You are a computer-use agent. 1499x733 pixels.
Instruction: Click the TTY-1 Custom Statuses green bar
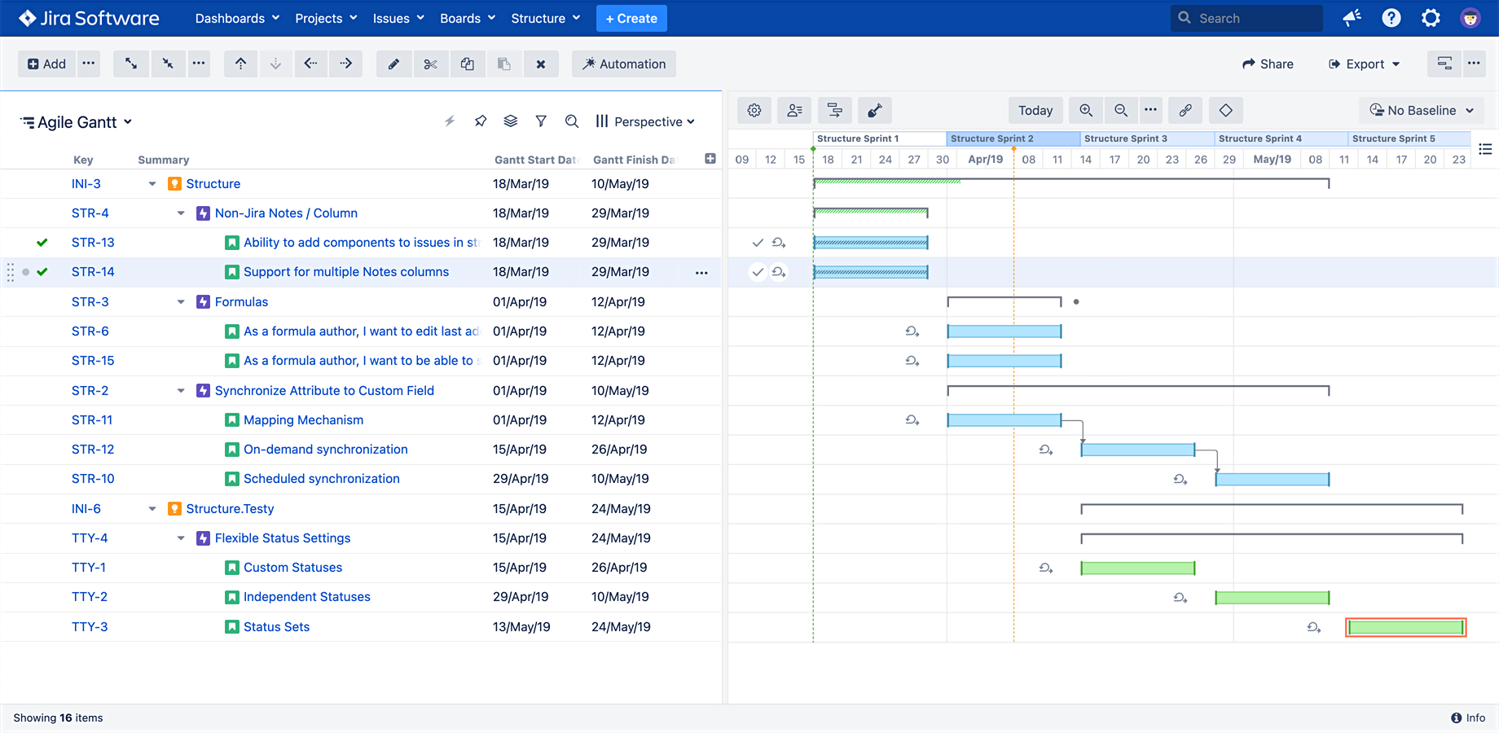(x=1138, y=568)
